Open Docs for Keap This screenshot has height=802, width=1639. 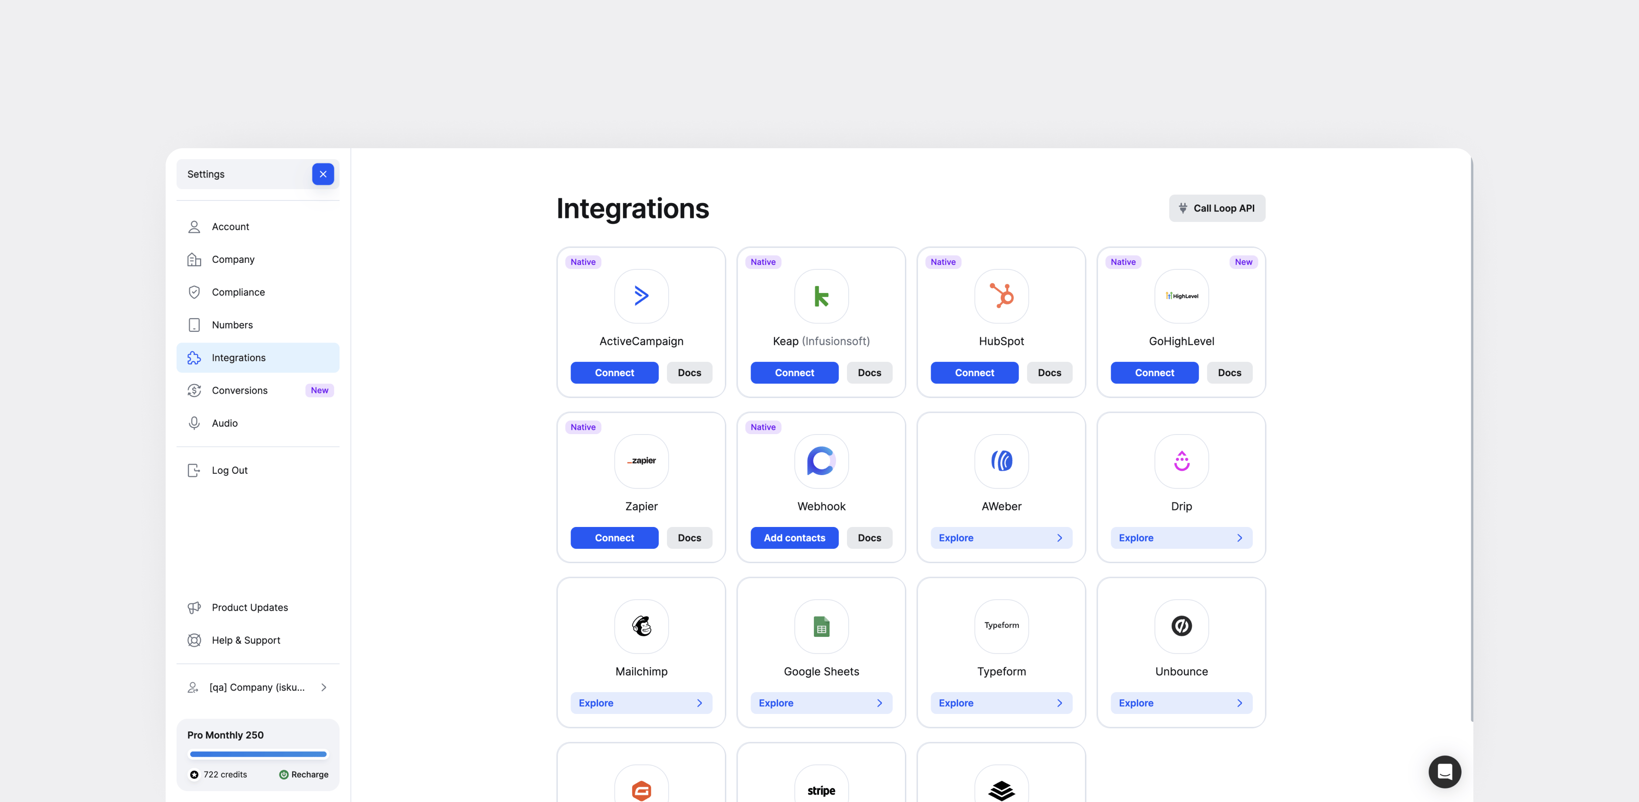click(x=869, y=373)
